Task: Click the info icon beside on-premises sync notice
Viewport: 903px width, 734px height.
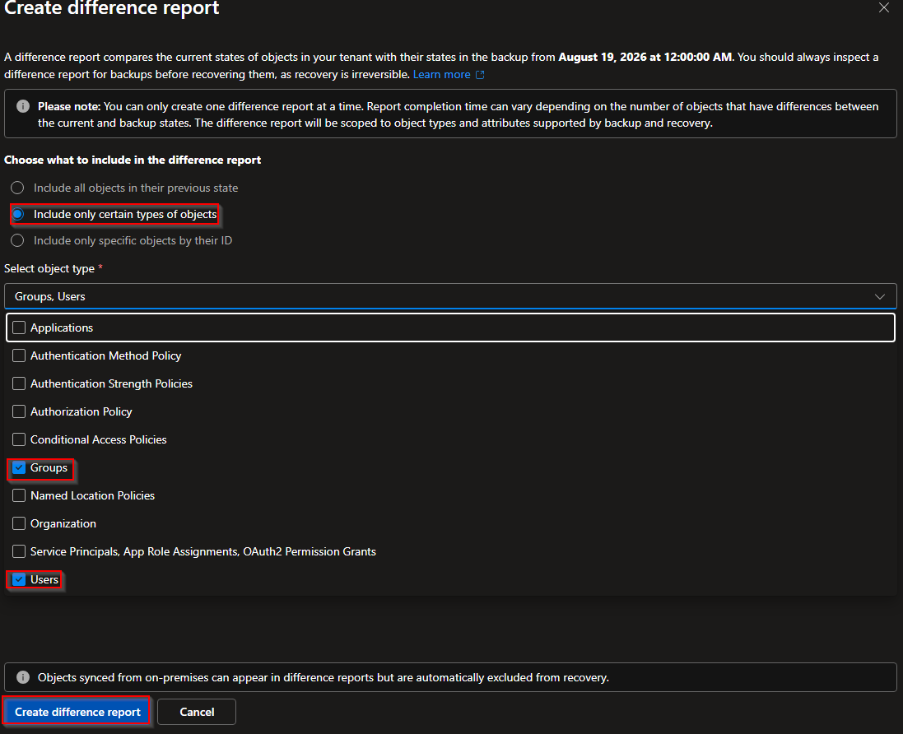Action: (23, 677)
